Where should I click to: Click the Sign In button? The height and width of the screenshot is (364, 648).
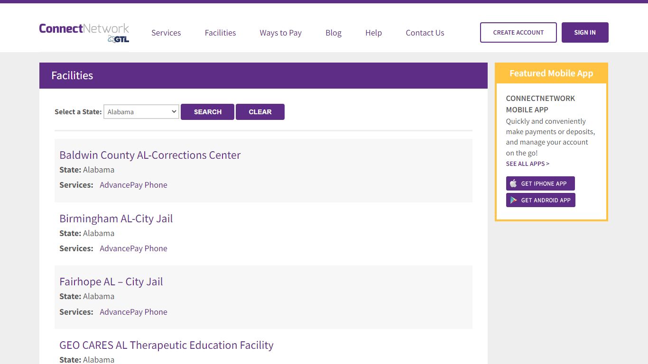[585, 32]
